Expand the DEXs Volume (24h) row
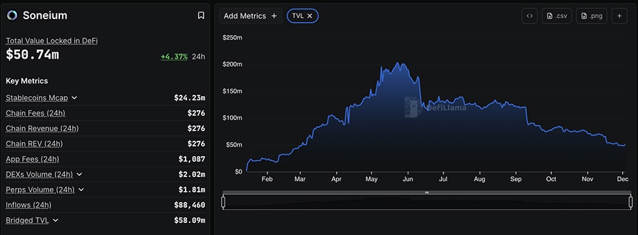This screenshot has height=235, width=638. 79,174
